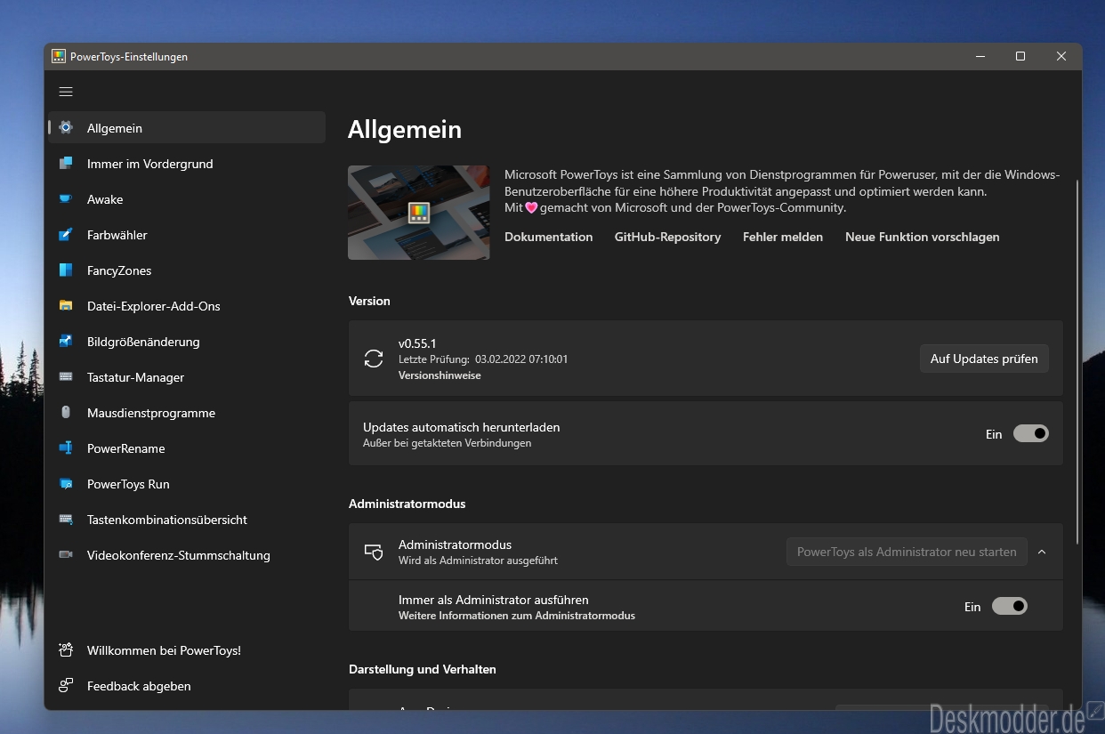The width and height of the screenshot is (1105, 734).
Task: Click the Bildgrößenänderung icon
Action: [66, 342]
